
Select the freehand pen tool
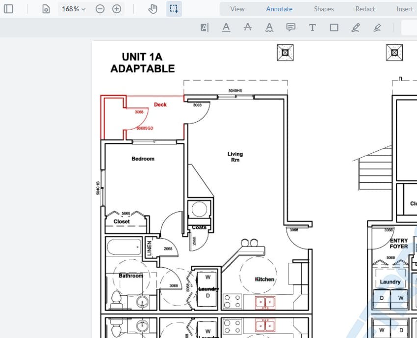[356, 28]
